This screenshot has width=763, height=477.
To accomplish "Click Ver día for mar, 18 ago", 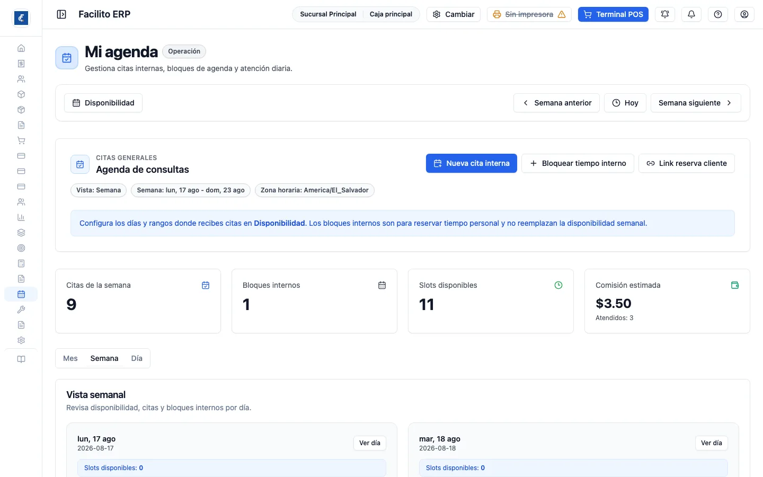I will pos(712,443).
